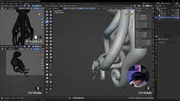The width and height of the screenshot is (180, 101).
Task: Select solid viewport shading mode
Action: pos(147,6)
